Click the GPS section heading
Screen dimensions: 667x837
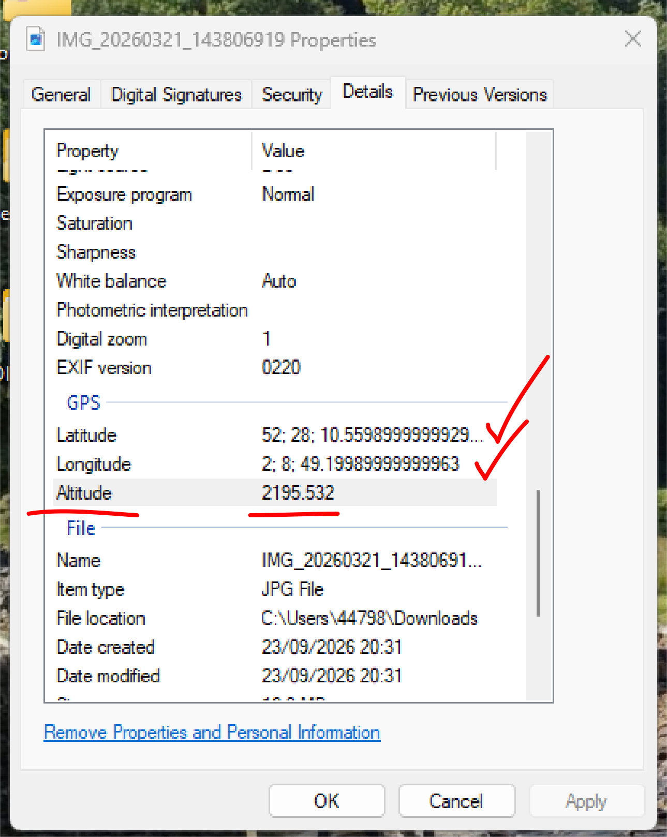83,402
